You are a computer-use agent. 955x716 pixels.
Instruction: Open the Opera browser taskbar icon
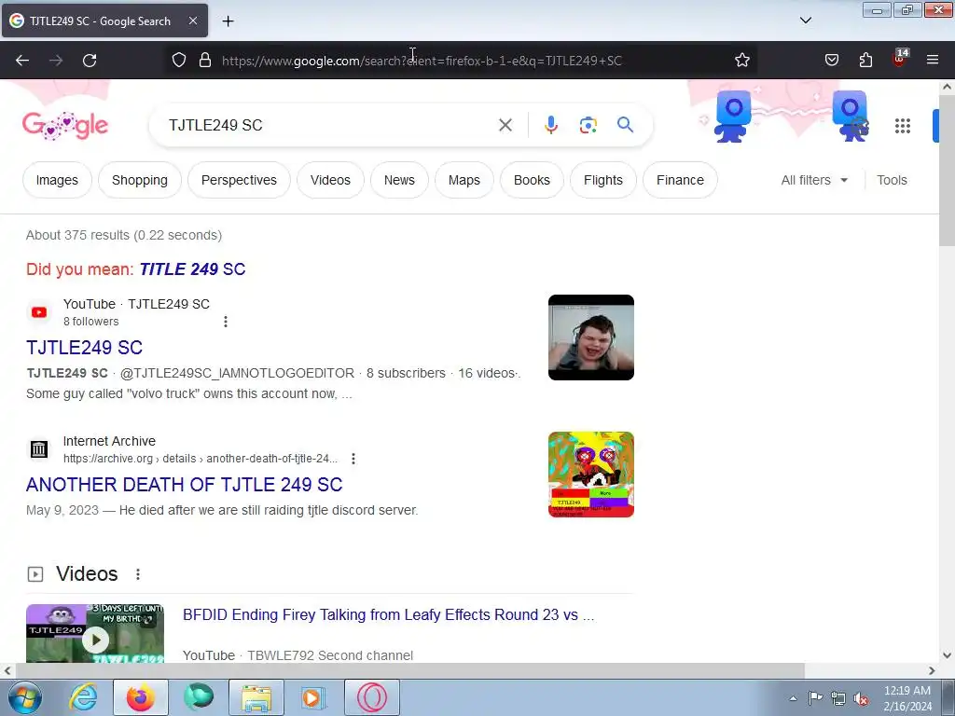[x=372, y=697]
